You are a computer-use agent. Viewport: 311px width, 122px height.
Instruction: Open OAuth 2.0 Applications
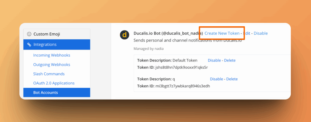pyautogui.click(x=54, y=83)
